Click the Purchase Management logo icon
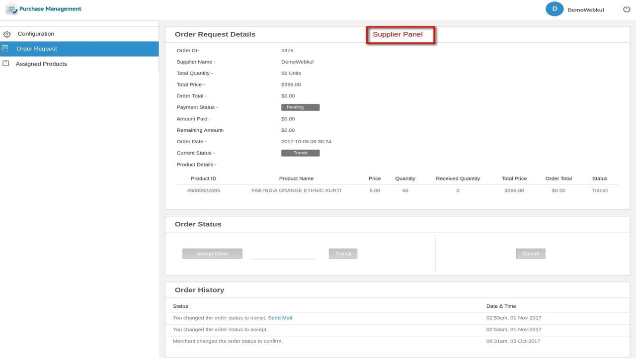Screen dimensions: 636x358 [11, 9]
